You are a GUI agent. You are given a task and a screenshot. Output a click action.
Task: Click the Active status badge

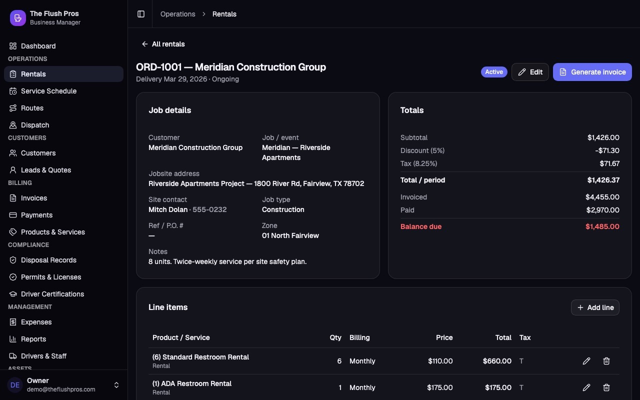click(494, 72)
